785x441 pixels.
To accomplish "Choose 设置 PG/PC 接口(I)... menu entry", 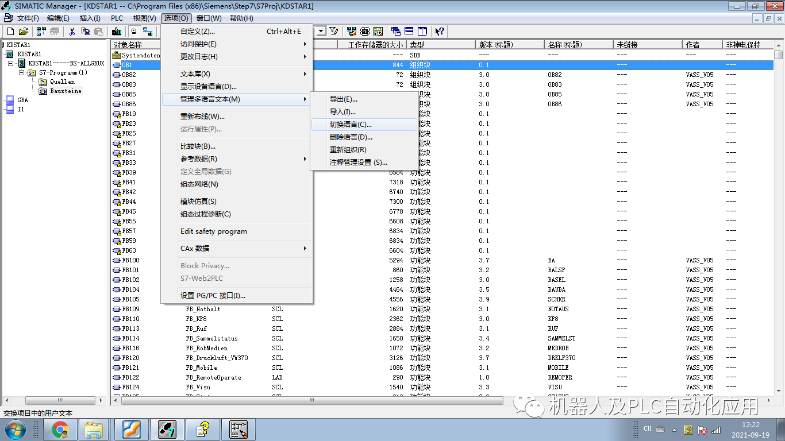I will 237,296.
